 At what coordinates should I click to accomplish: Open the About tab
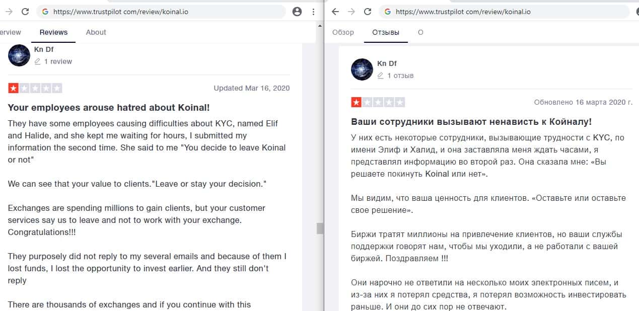tap(96, 32)
